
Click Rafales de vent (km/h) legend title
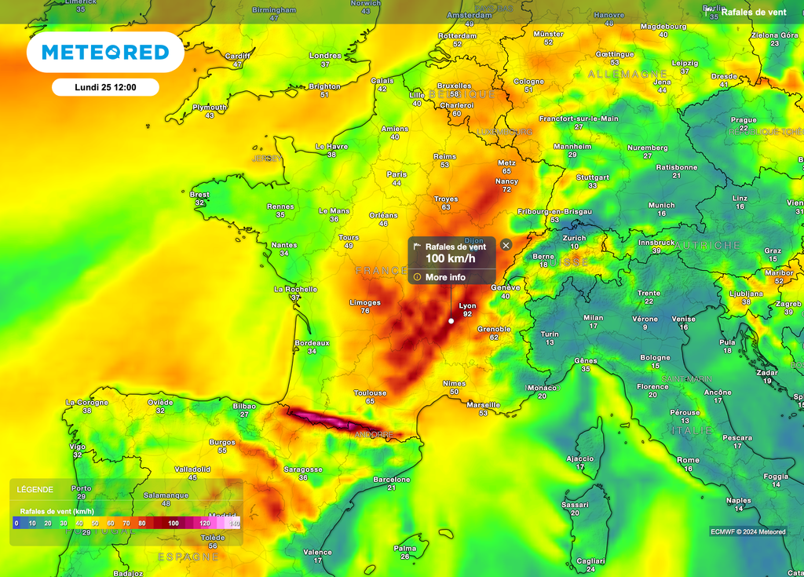coord(57,511)
